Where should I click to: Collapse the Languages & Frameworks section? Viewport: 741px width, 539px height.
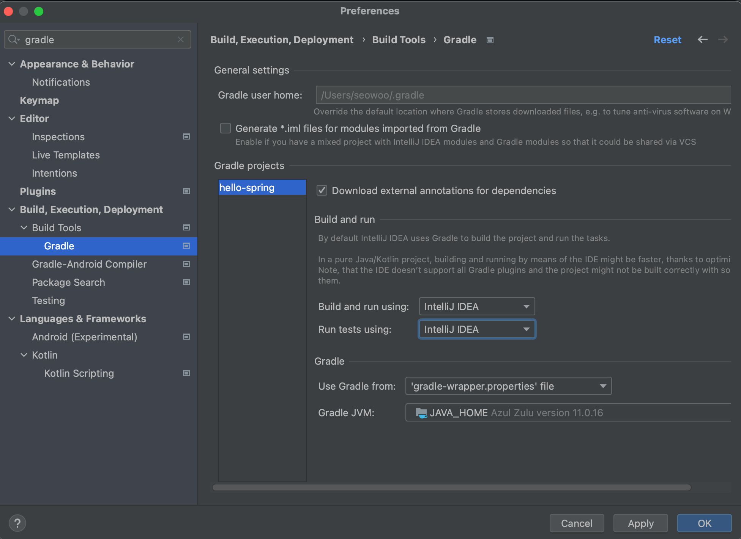click(x=12, y=319)
